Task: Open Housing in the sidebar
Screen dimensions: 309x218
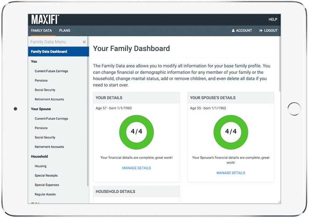Action: (x=40, y=166)
